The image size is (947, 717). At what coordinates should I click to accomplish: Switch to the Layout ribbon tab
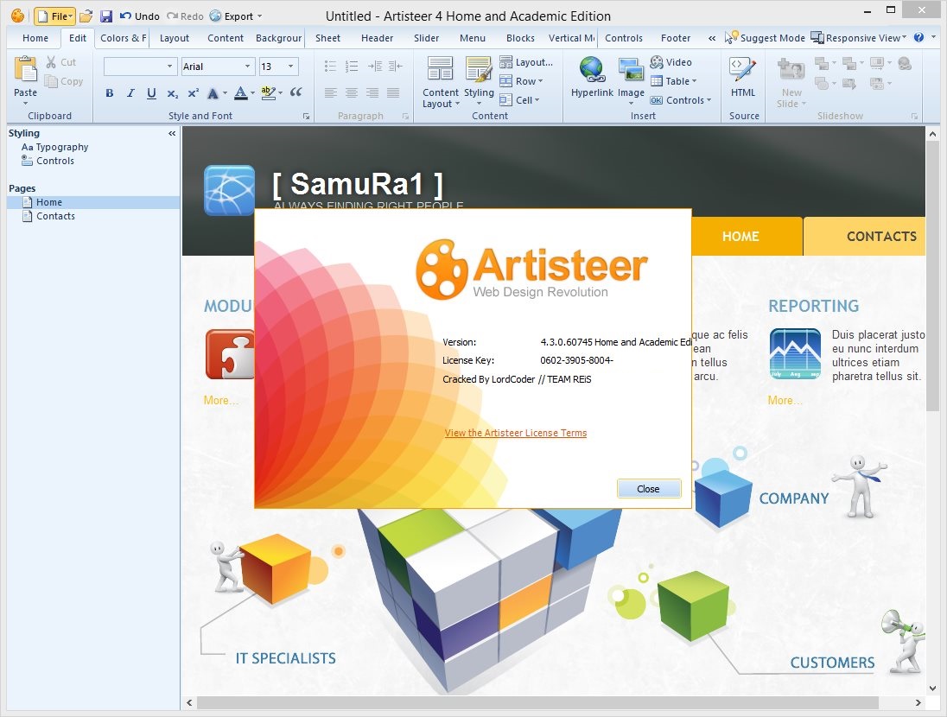click(175, 38)
